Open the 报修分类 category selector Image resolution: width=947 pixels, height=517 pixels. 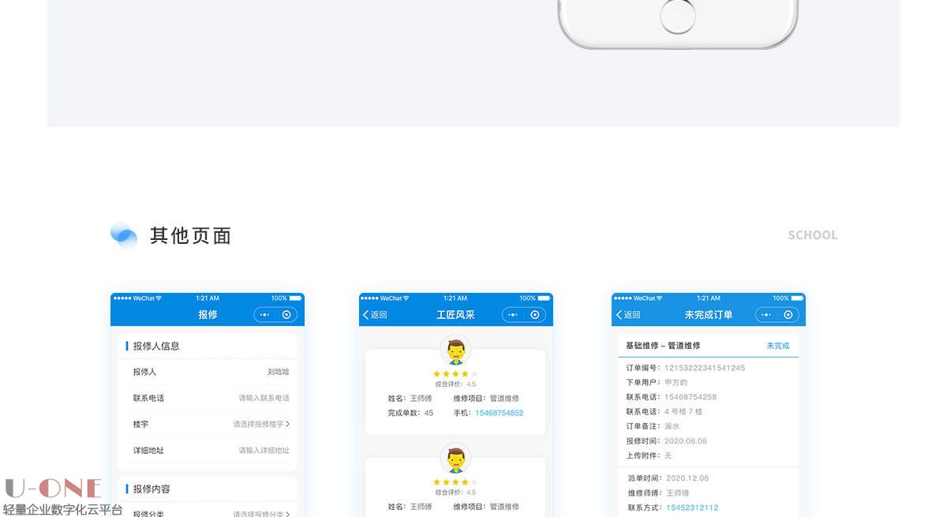[x=260, y=514]
